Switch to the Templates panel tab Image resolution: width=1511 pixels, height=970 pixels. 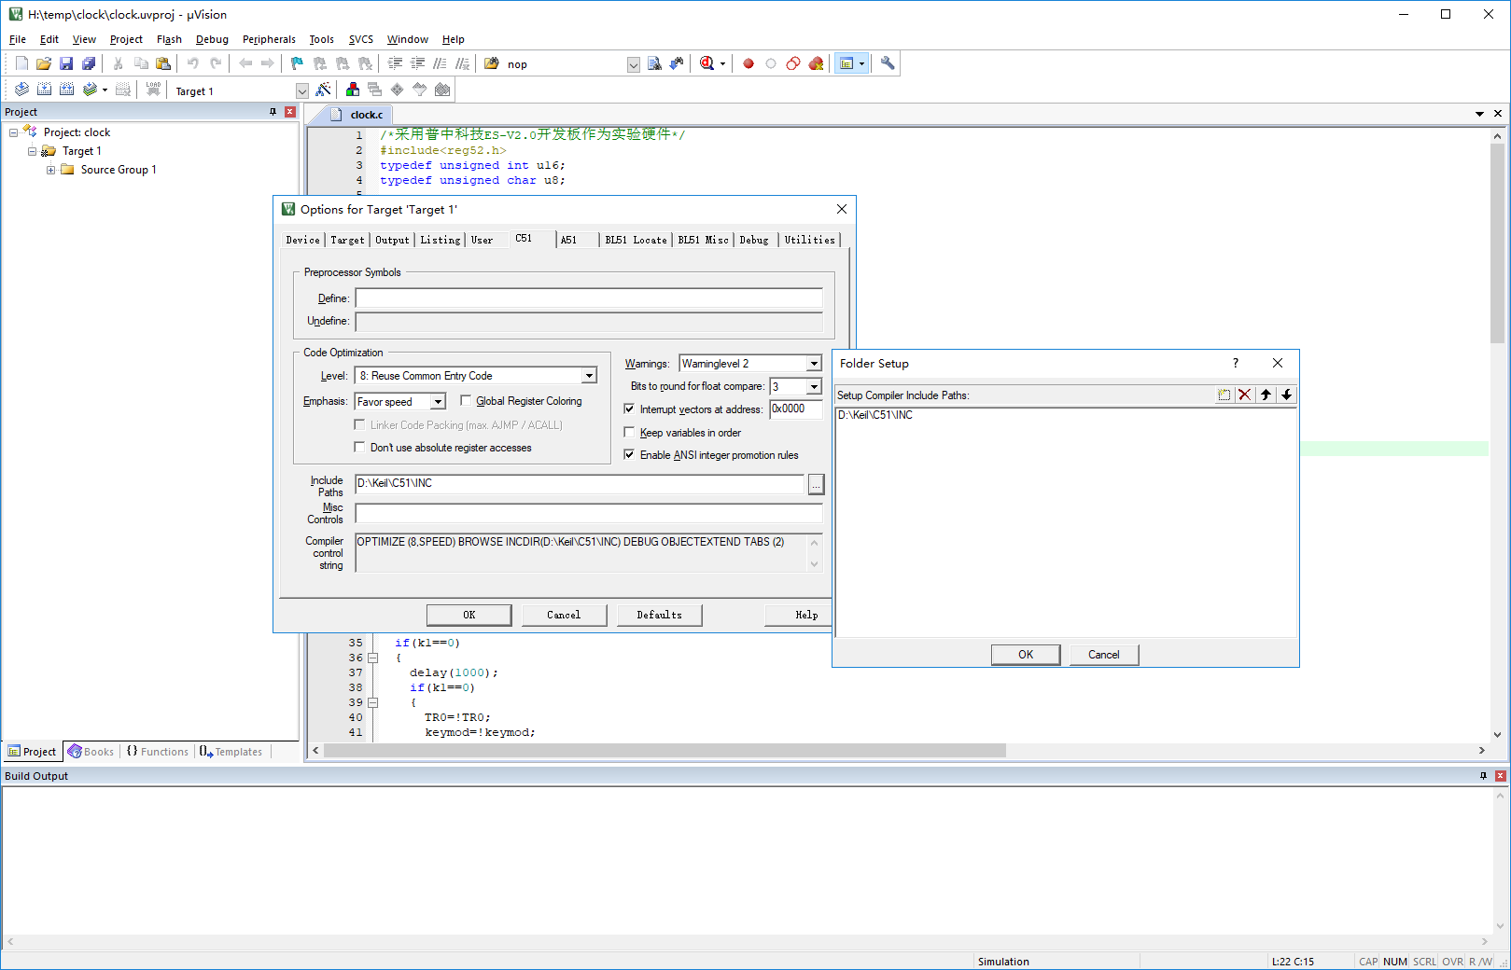tap(231, 752)
